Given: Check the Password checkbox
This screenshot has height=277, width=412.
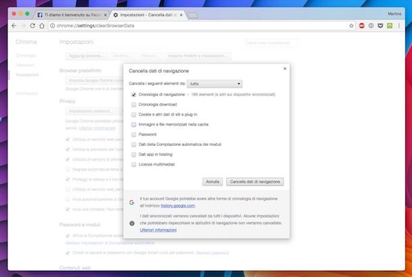Looking at the screenshot, I should tap(134, 134).
